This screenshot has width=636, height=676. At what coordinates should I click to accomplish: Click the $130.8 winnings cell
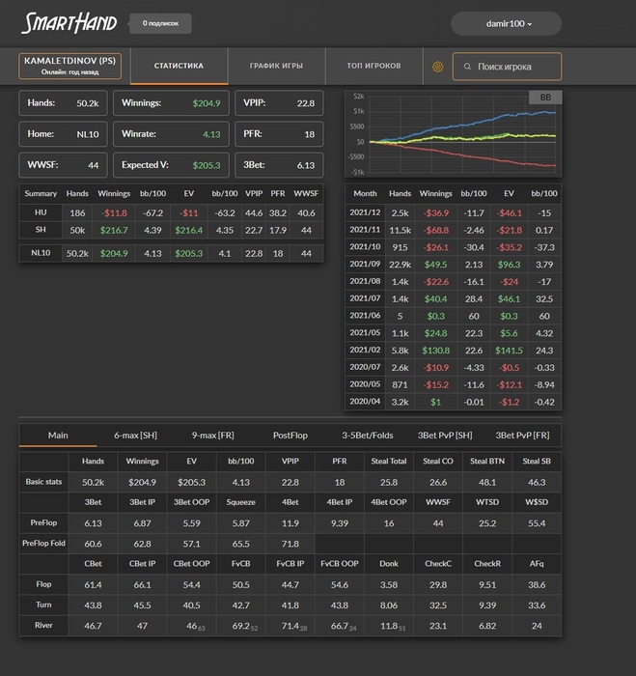pos(435,351)
